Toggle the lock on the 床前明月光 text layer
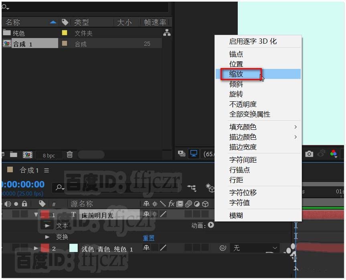 point(25,214)
